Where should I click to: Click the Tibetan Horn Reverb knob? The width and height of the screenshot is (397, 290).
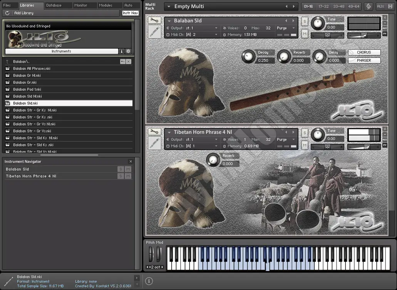pos(213,160)
